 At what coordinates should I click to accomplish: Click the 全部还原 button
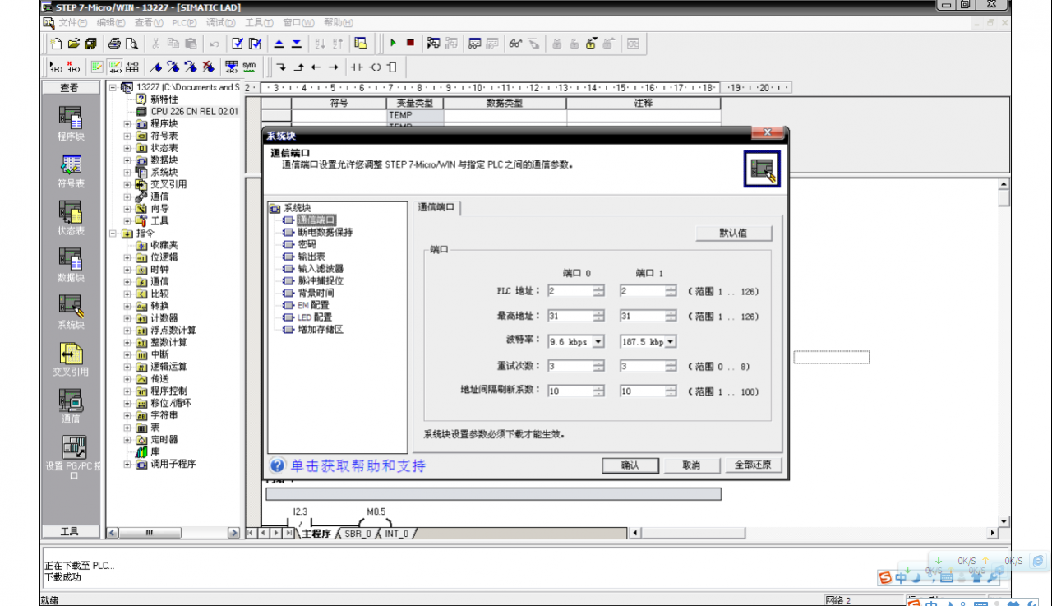[753, 465]
